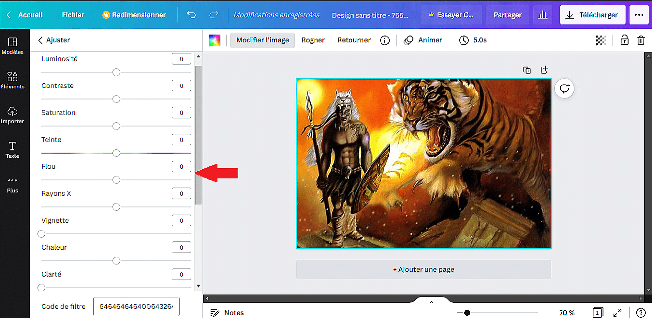Click the Vignette slider handle
Screen dimensions: 652x318
pyautogui.click(x=41, y=234)
